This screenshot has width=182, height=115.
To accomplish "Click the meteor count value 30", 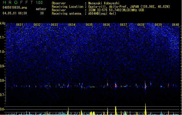I will point(42,13).
